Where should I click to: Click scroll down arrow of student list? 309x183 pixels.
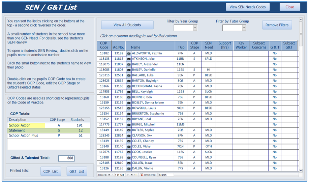coord(301,171)
